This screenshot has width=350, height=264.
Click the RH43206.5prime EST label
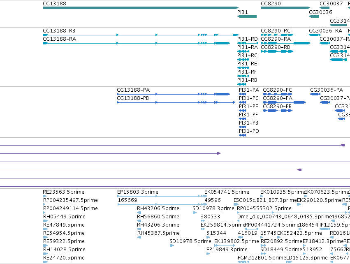158,208
